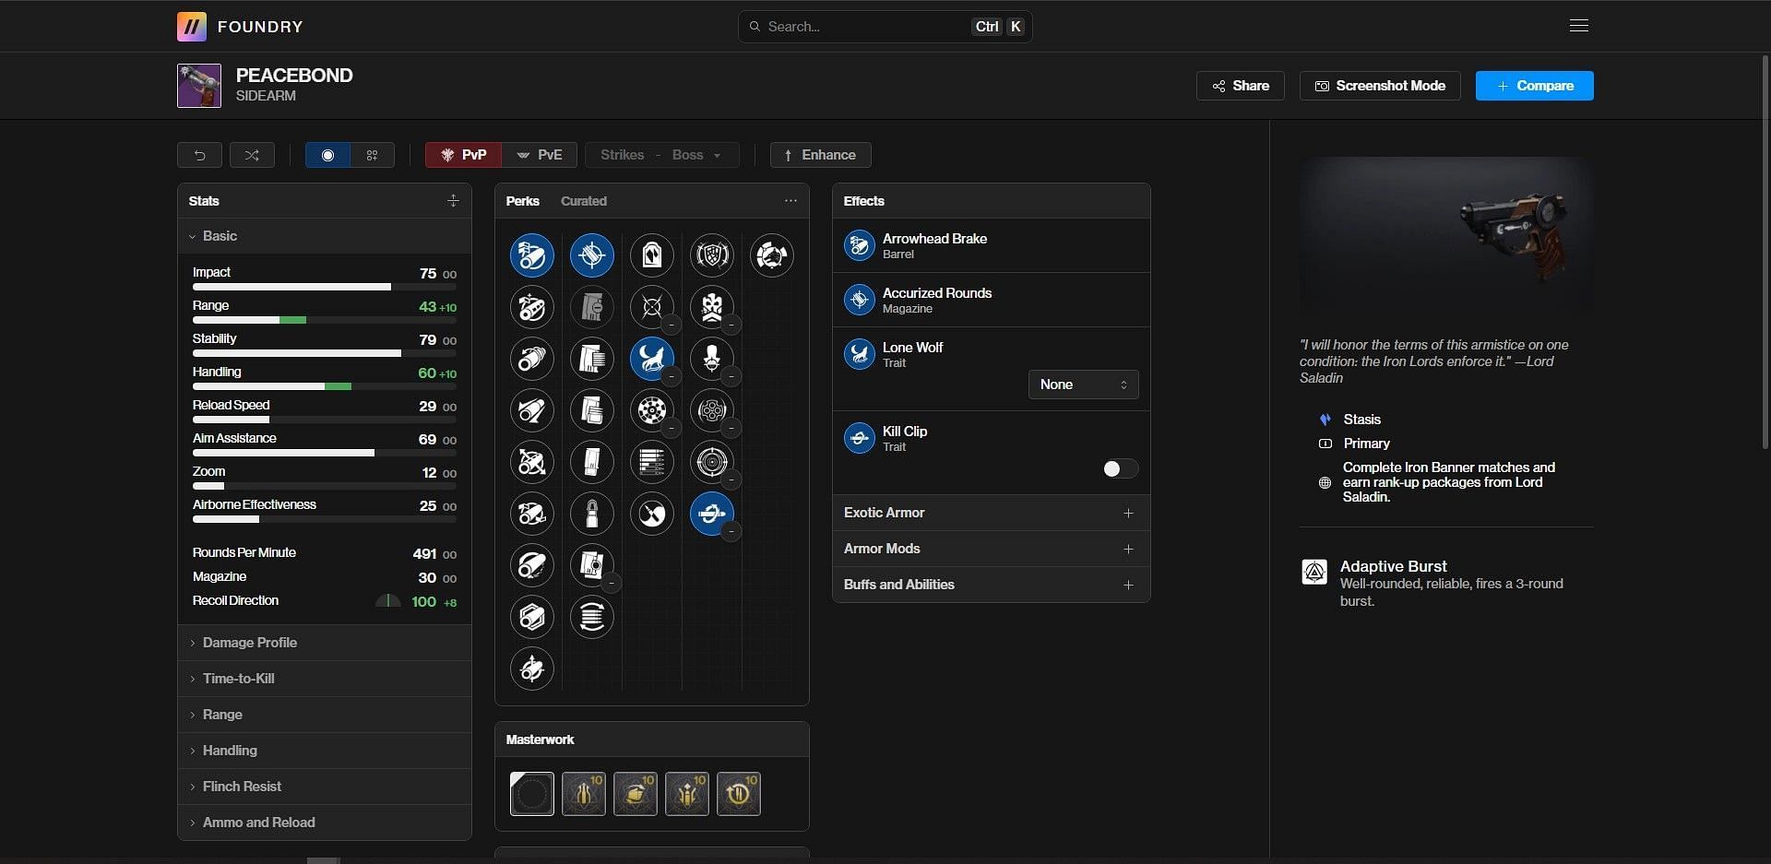1771x864 pixels.
Task: Expand the Time-to-Kill section
Action: pos(325,679)
